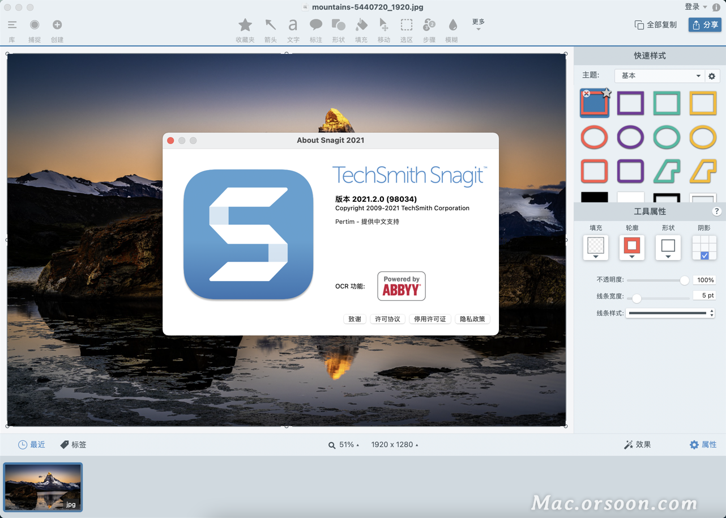Click the file title mountains-5440720_1920.jpg
This screenshot has width=726, height=518.
(368, 7)
